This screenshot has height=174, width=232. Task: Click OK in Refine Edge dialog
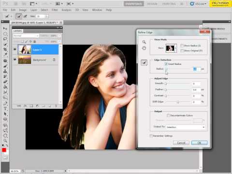pyautogui.click(x=199, y=143)
